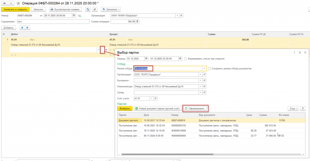Image resolution: width=310 pixels, height=161 pixels.
Task: Click the Номер field ОФБП-000284
Action: pyautogui.click(x=28, y=15)
